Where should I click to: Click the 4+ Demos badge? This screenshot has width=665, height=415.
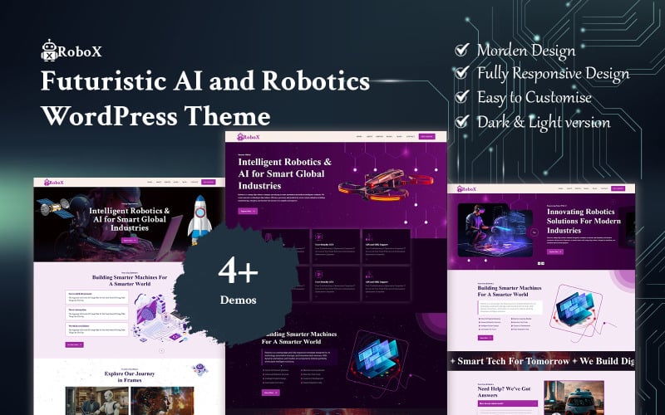tap(238, 281)
